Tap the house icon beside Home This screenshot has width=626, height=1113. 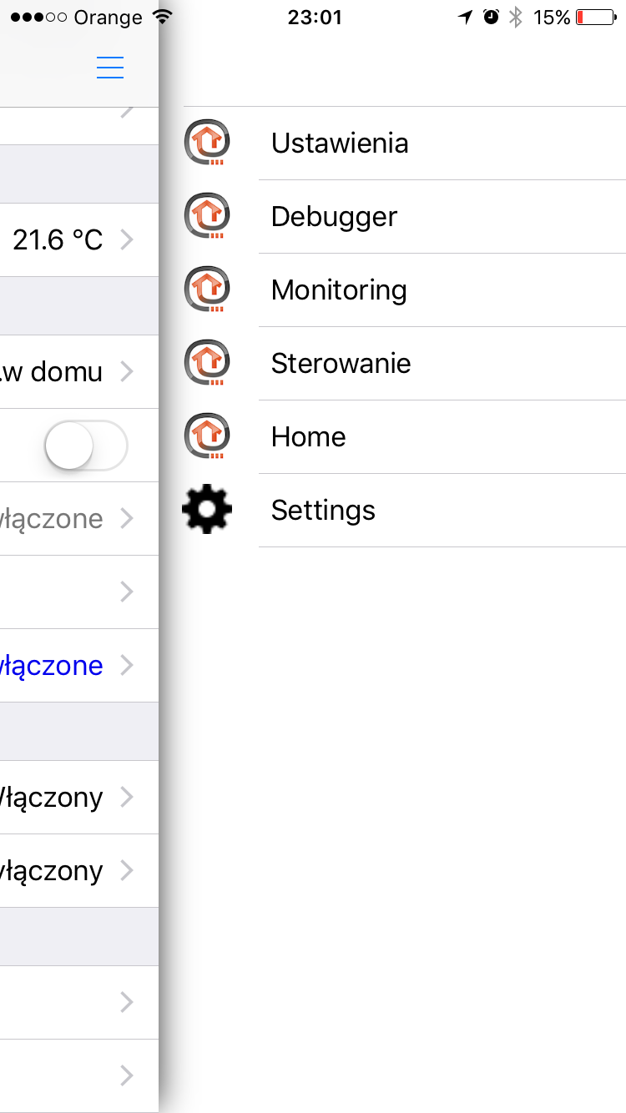207,436
